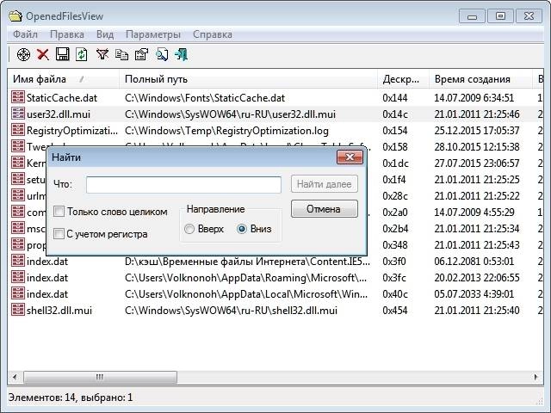Open the Правка menu
This screenshot has height=413, width=551.
(67, 34)
